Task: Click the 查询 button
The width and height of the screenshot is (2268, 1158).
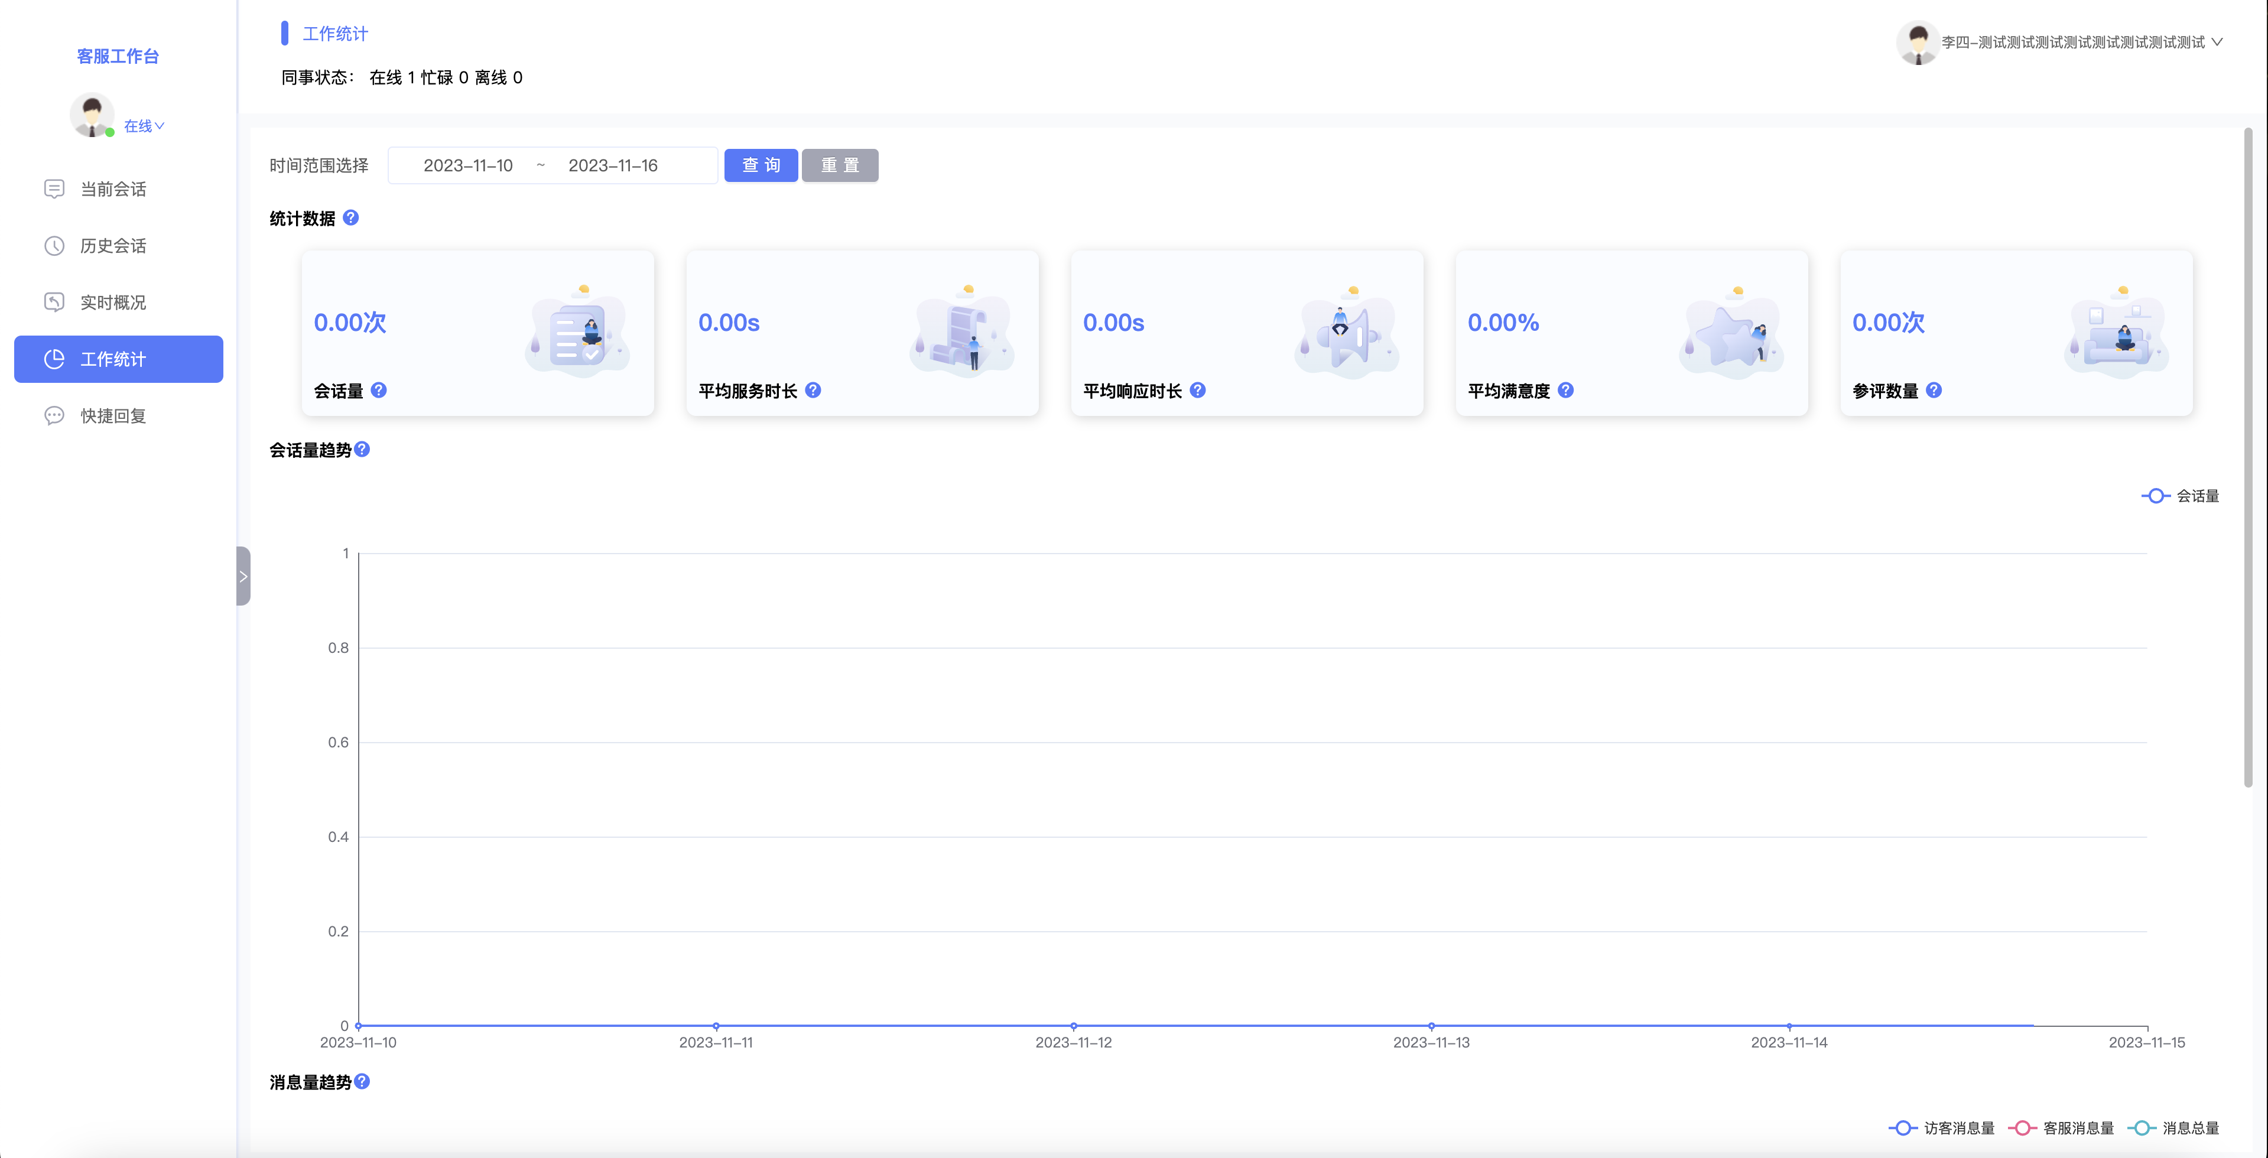Action: (761, 165)
